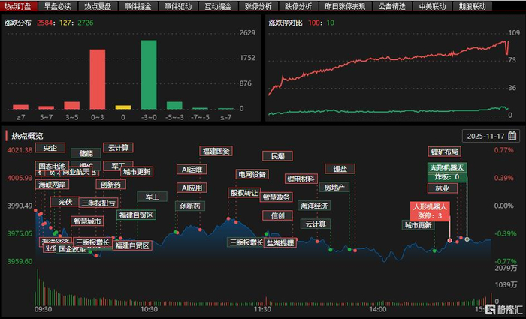526x319 pixels.
Task: Select the 涨停分析 tab
Action: 258,6
